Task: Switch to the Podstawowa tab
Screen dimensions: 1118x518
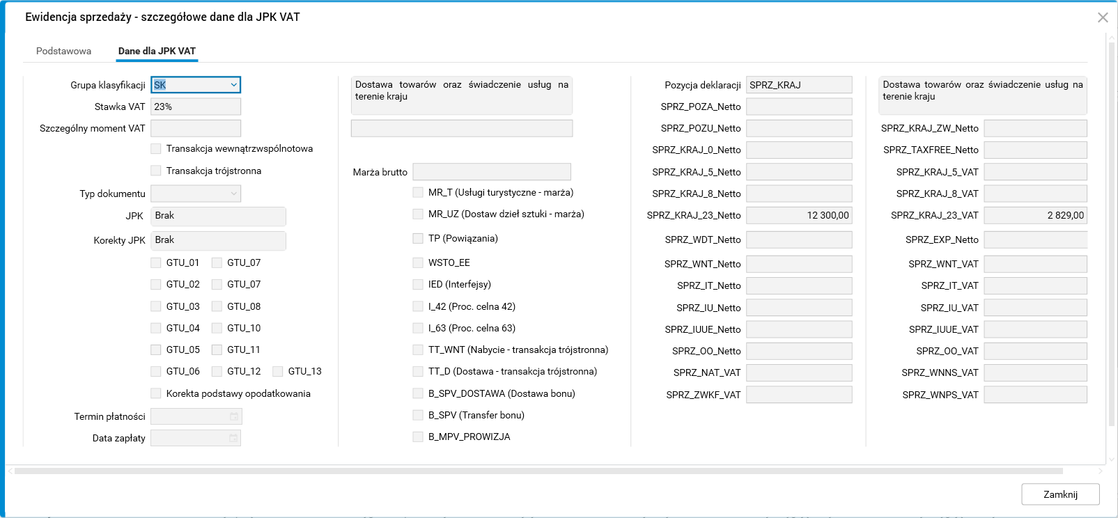Action: click(x=63, y=51)
